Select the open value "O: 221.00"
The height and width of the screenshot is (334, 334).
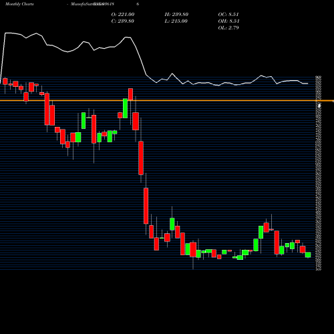[x=123, y=15]
